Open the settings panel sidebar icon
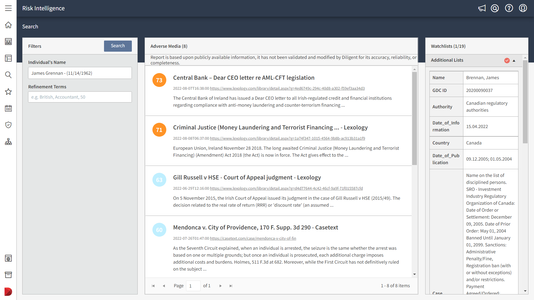Screen dimensions: 534x300 click(8, 258)
